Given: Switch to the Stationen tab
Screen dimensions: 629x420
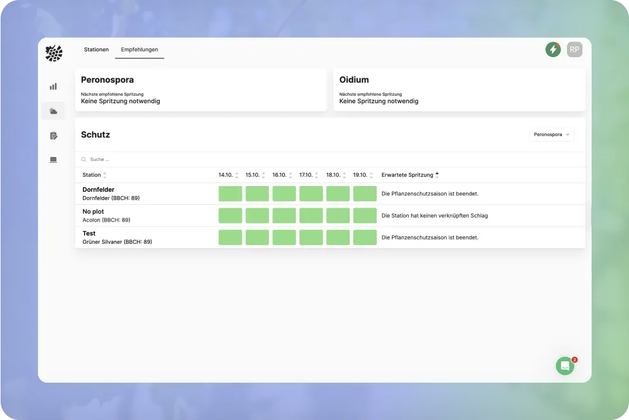Looking at the screenshot, I should click(x=96, y=50).
